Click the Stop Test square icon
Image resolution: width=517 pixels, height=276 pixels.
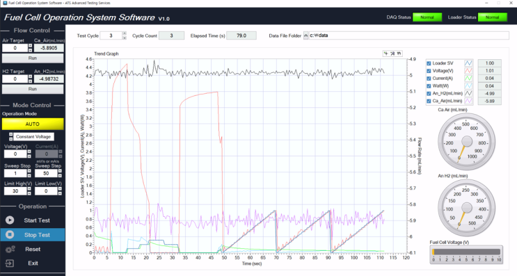(x=10, y=234)
